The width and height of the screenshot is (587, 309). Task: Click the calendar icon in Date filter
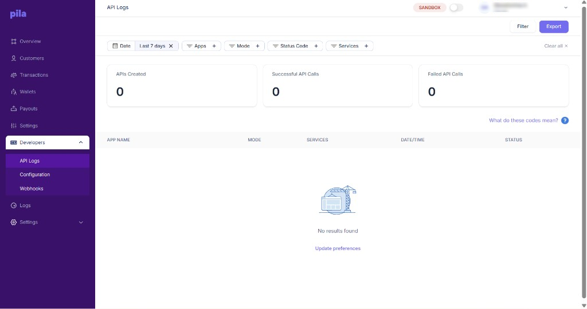(115, 46)
